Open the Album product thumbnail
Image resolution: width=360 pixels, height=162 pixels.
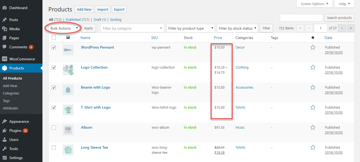pos(68,130)
